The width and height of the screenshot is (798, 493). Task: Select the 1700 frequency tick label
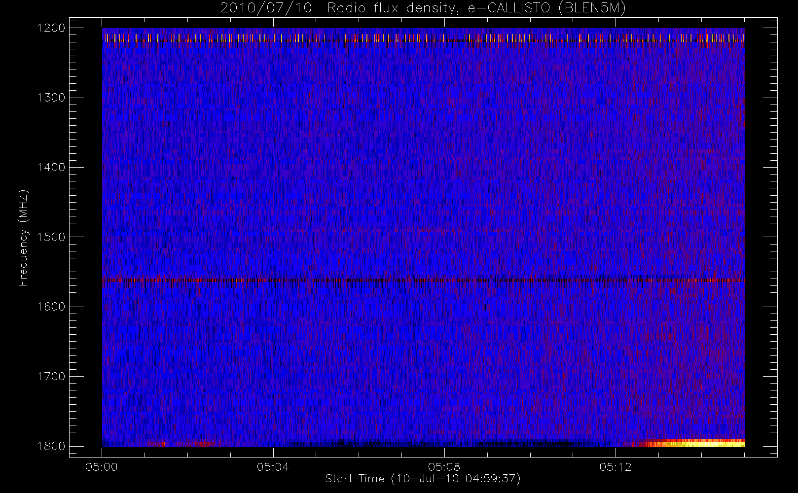click(x=51, y=377)
